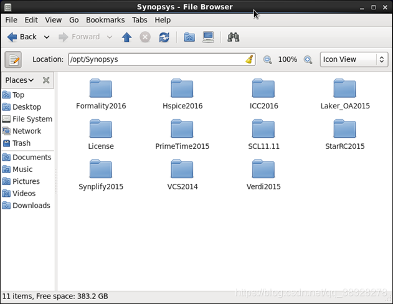Open the Home folder icon
Viewport: 393px width, 304px height.
click(x=189, y=37)
